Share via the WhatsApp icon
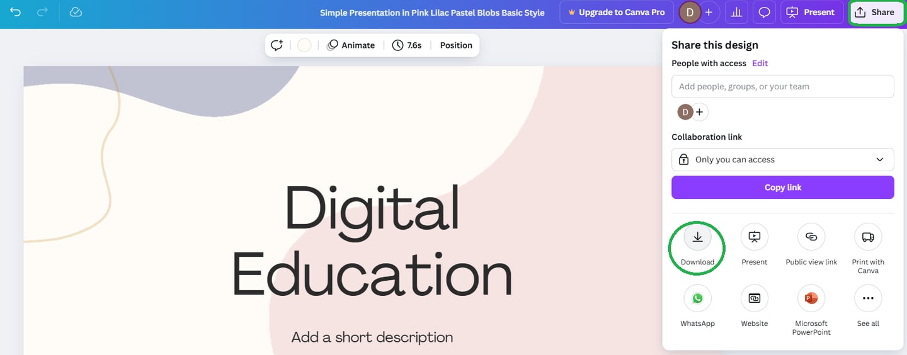This screenshot has width=907, height=355. tap(697, 298)
